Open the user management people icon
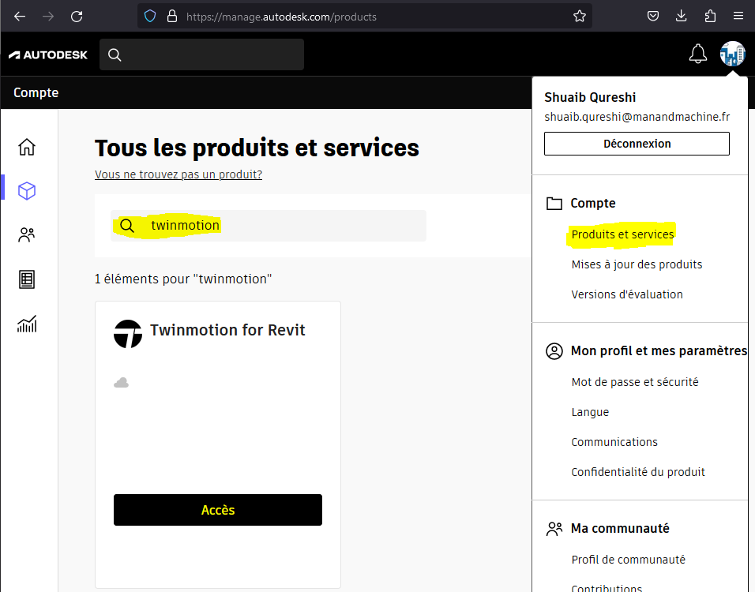This screenshot has height=592, width=755. 27,235
